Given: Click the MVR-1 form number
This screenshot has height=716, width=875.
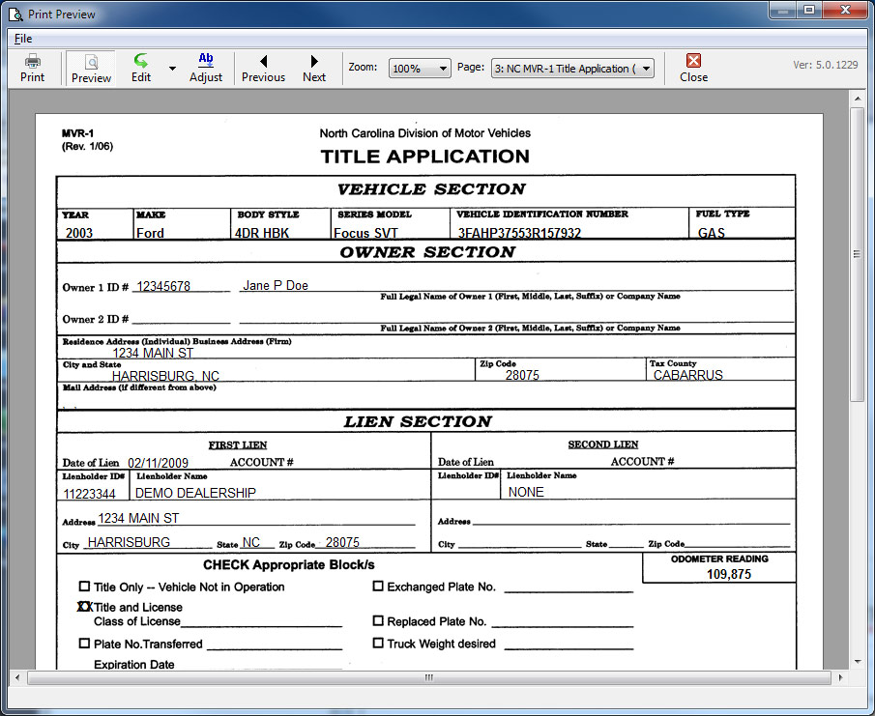Looking at the screenshot, I should tap(78, 133).
